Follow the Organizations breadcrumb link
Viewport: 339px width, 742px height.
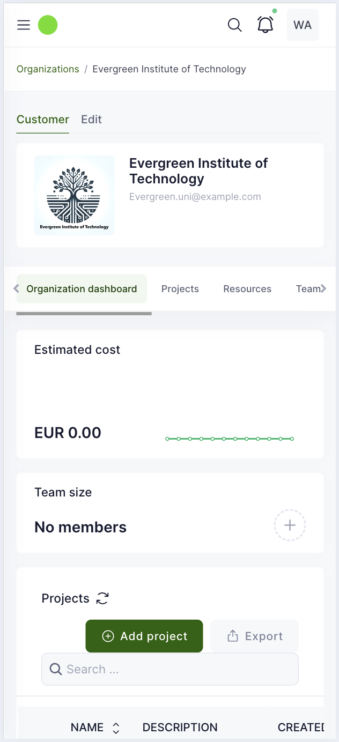pos(48,69)
